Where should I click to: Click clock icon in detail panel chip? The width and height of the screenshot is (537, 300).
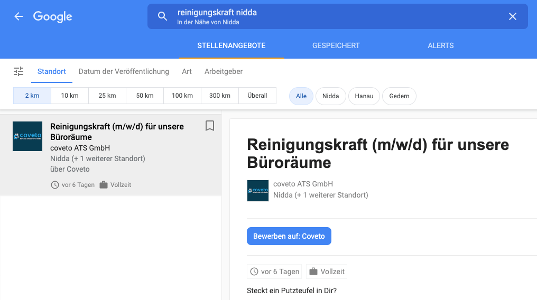tap(254, 271)
